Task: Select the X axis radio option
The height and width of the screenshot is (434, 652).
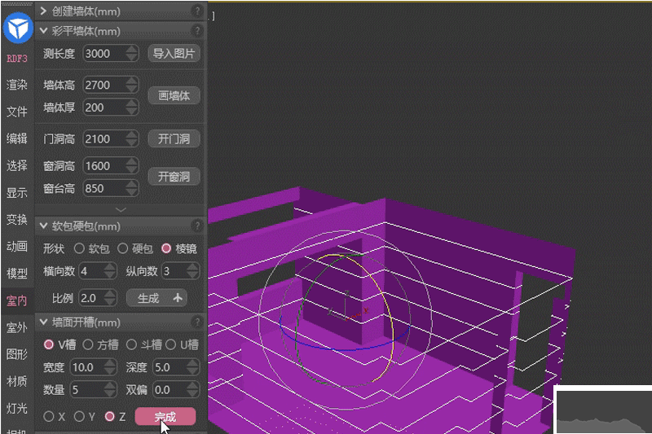Action: 49,416
